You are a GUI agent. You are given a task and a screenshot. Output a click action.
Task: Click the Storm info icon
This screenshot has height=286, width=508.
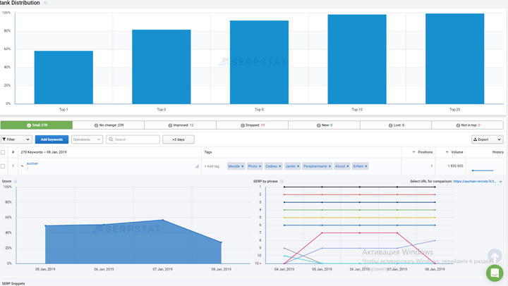[x=16, y=182]
